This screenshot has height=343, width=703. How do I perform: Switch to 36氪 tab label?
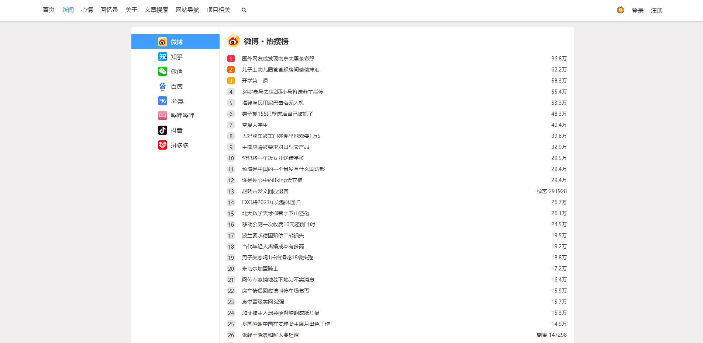[177, 101]
